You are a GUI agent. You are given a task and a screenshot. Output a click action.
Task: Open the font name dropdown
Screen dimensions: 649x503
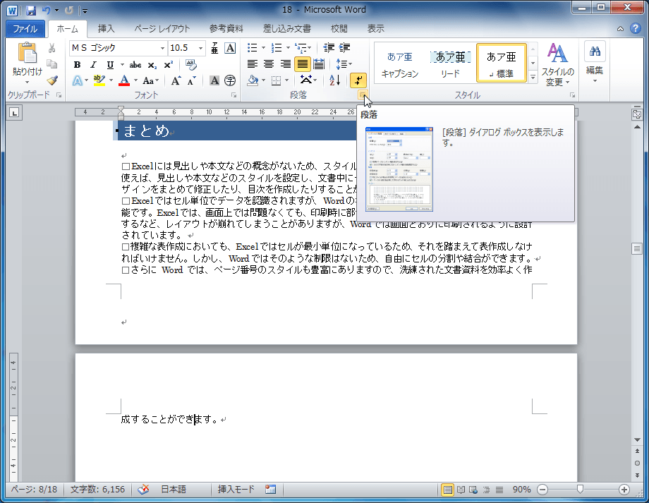click(163, 48)
